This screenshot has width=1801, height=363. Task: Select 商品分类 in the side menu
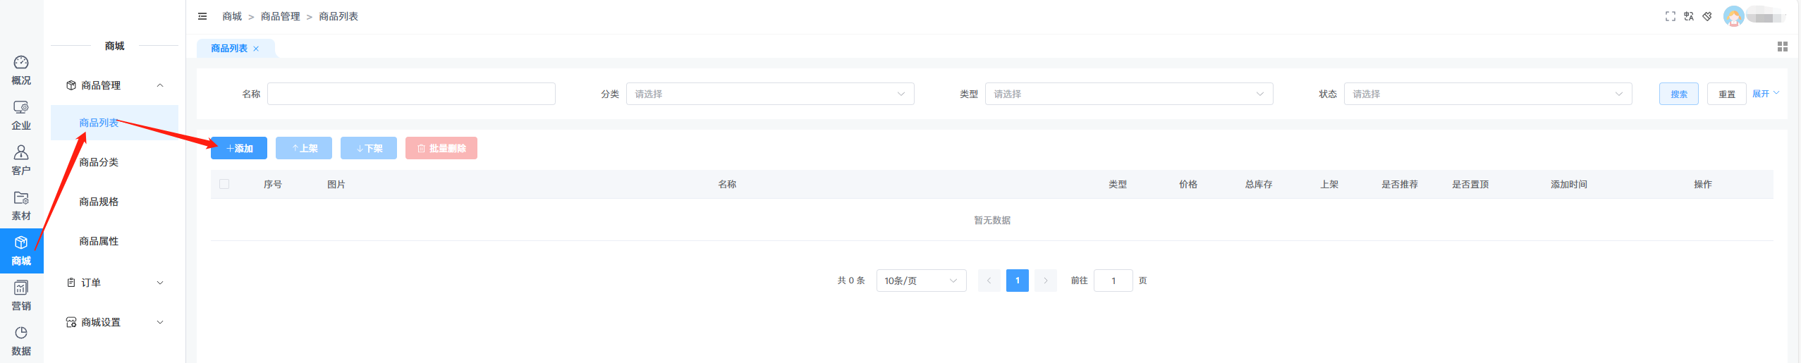(99, 162)
